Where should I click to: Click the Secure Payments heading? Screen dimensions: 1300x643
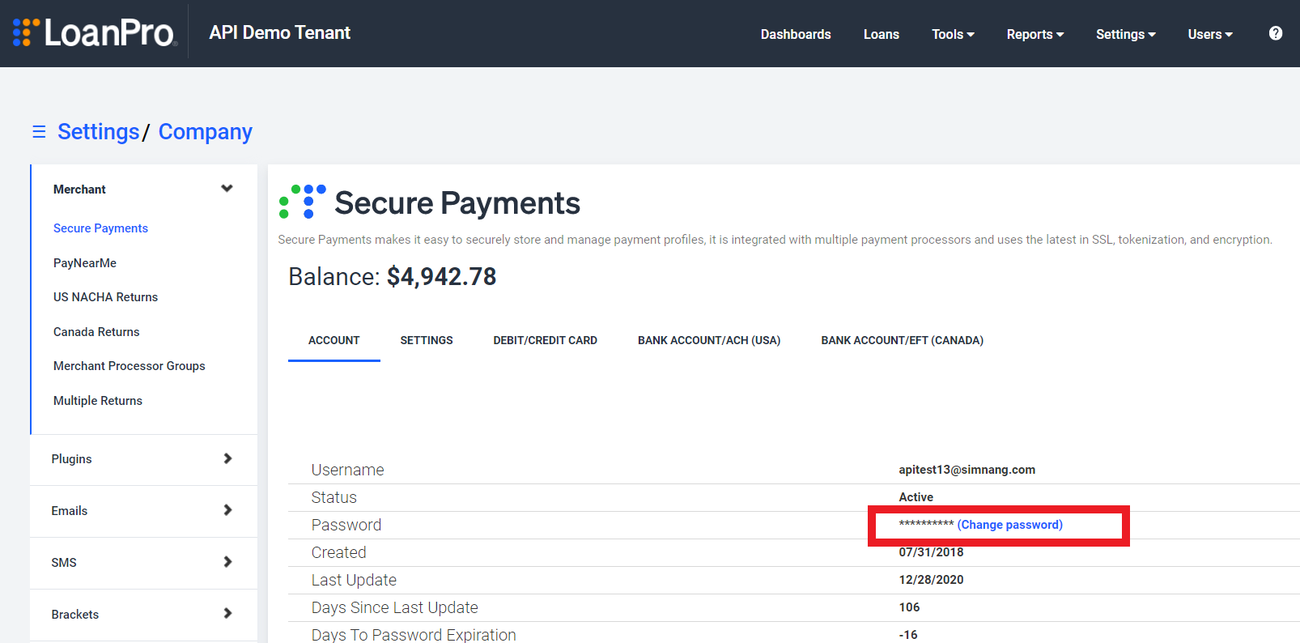(x=457, y=203)
